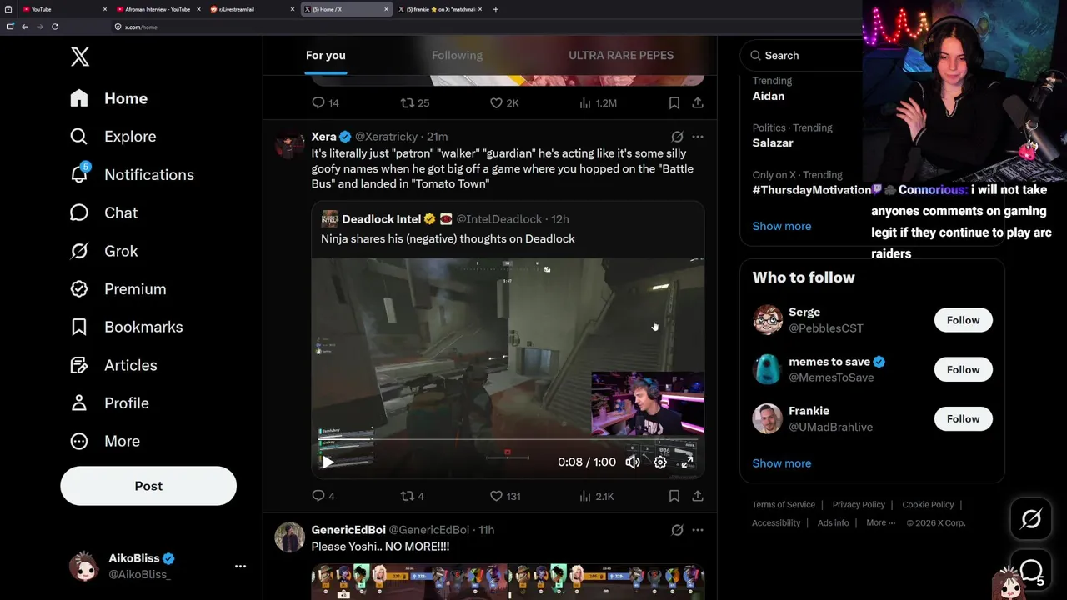Image resolution: width=1067 pixels, height=600 pixels.
Task: Click GenericEdBoi username link
Action: tap(348, 530)
